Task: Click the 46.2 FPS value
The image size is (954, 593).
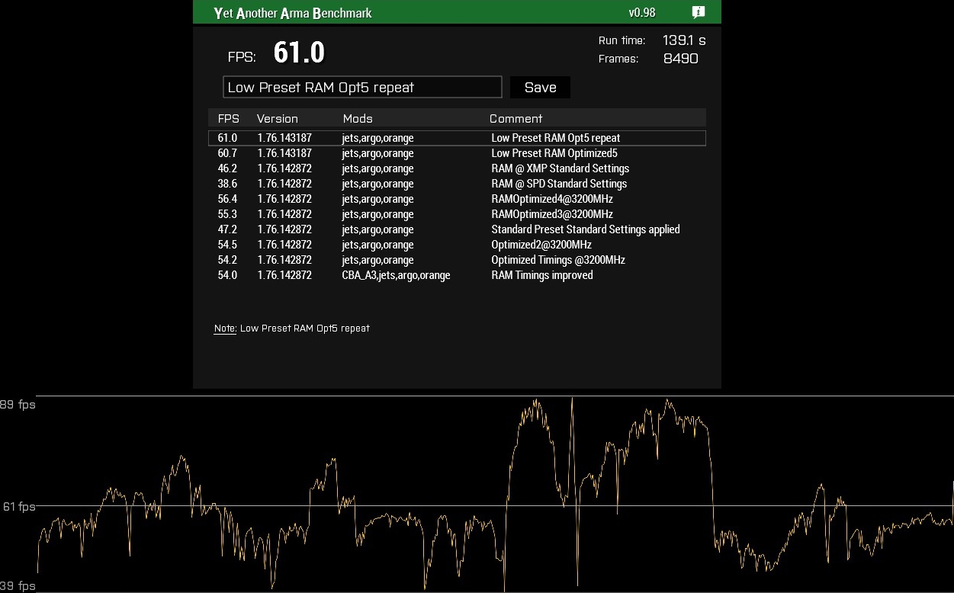Action: pos(227,168)
